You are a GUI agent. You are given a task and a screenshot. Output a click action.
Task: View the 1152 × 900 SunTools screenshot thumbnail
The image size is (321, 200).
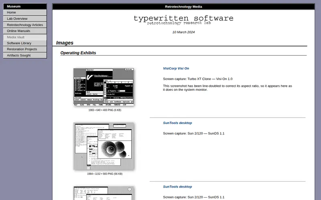(x=104, y=146)
